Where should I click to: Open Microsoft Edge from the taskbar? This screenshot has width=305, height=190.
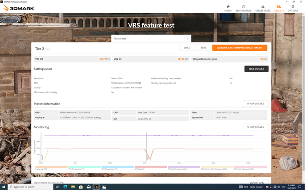(65, 187)
